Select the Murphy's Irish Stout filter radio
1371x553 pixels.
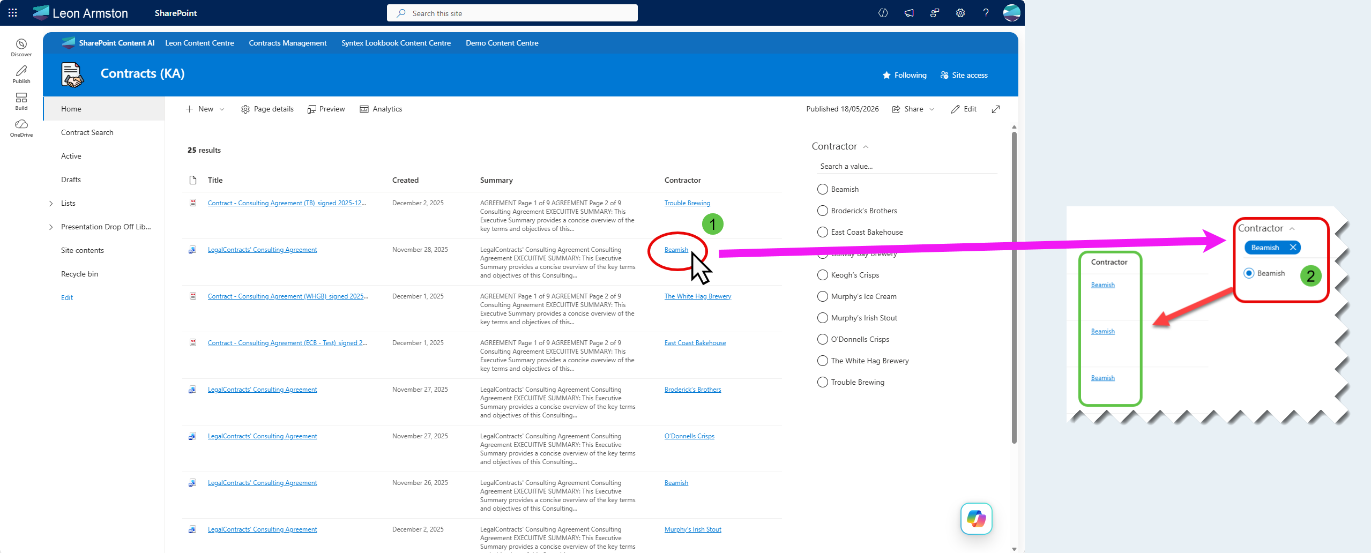823,318
